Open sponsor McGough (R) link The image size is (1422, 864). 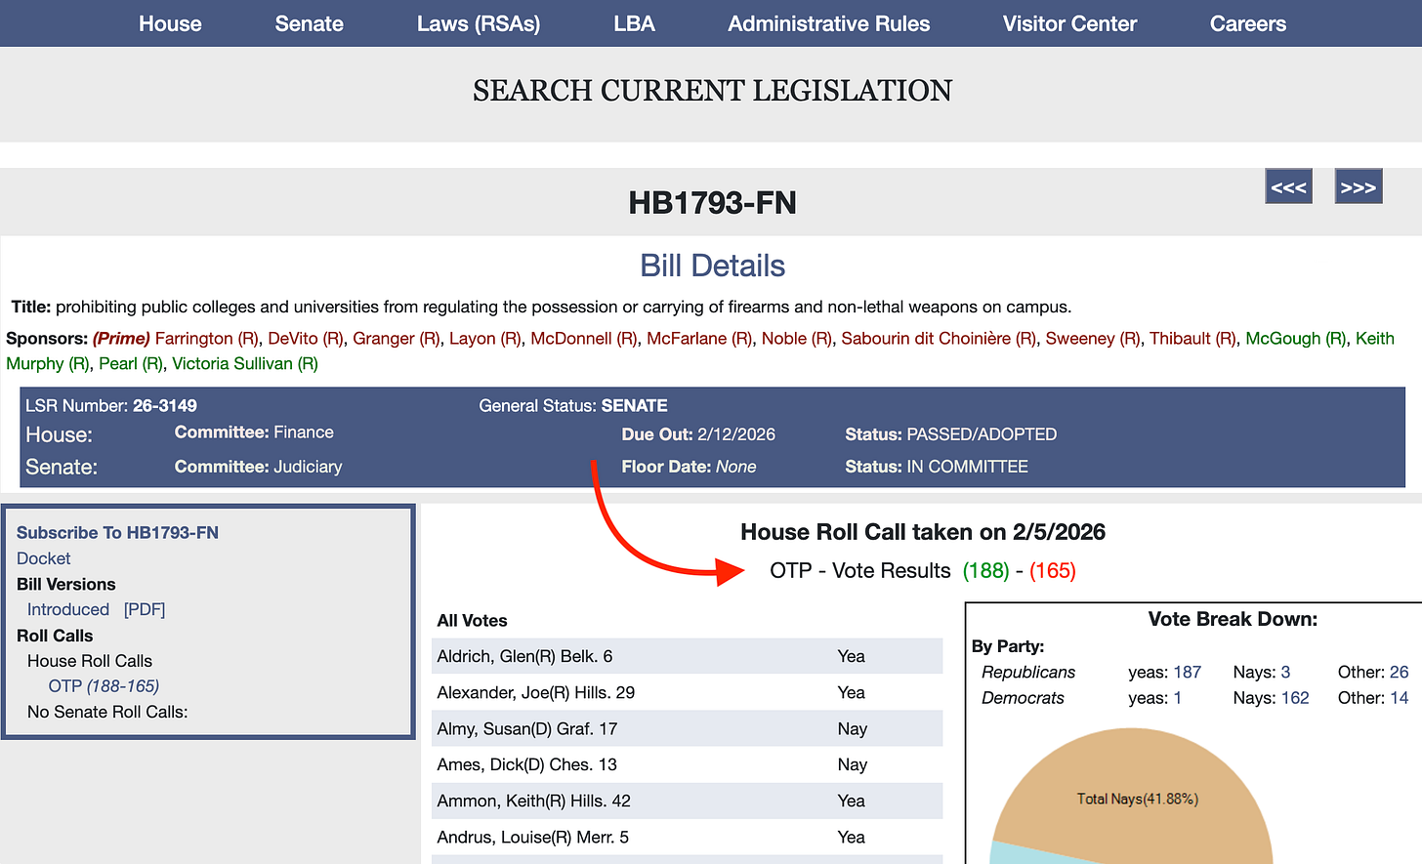point(1296,339)
